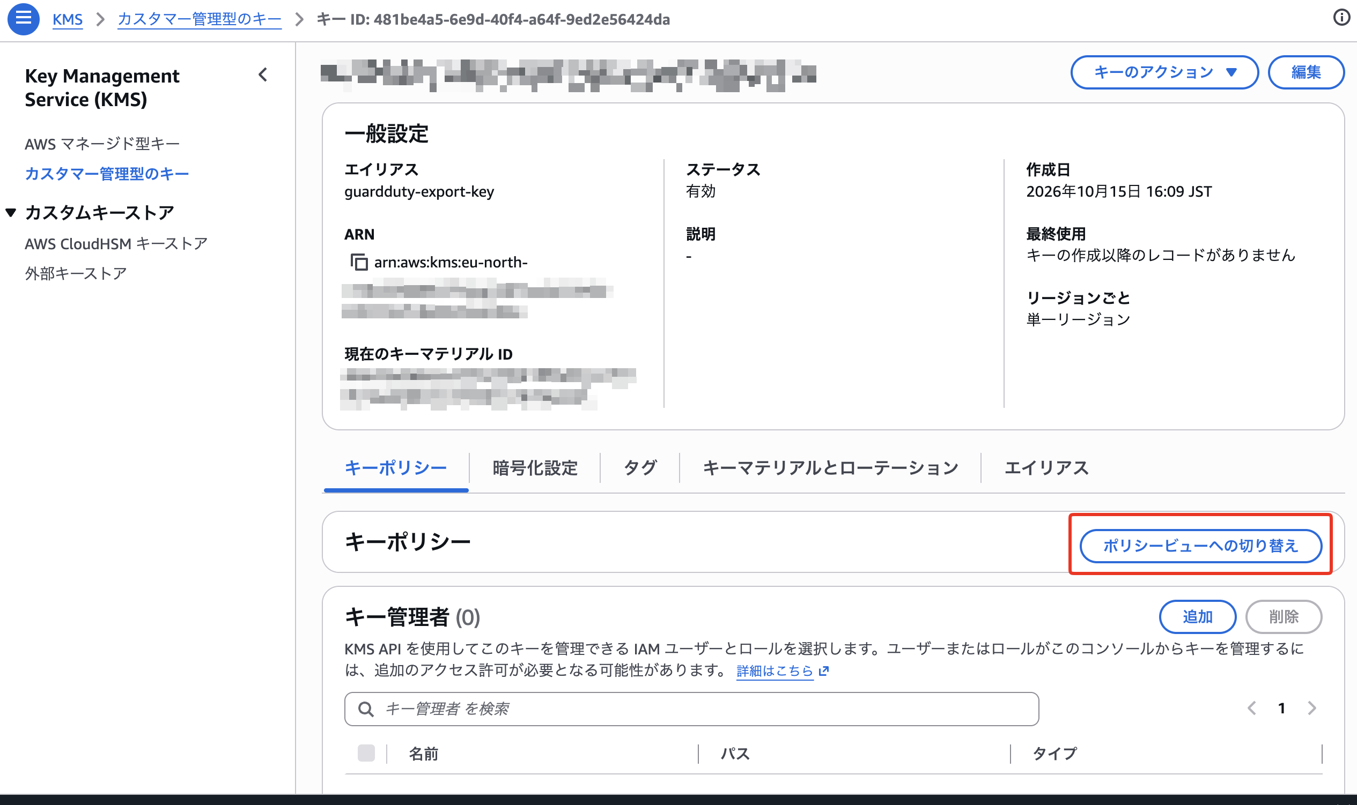
Task: Select all key administrators checkbox
Action: (x=366, y=753)
